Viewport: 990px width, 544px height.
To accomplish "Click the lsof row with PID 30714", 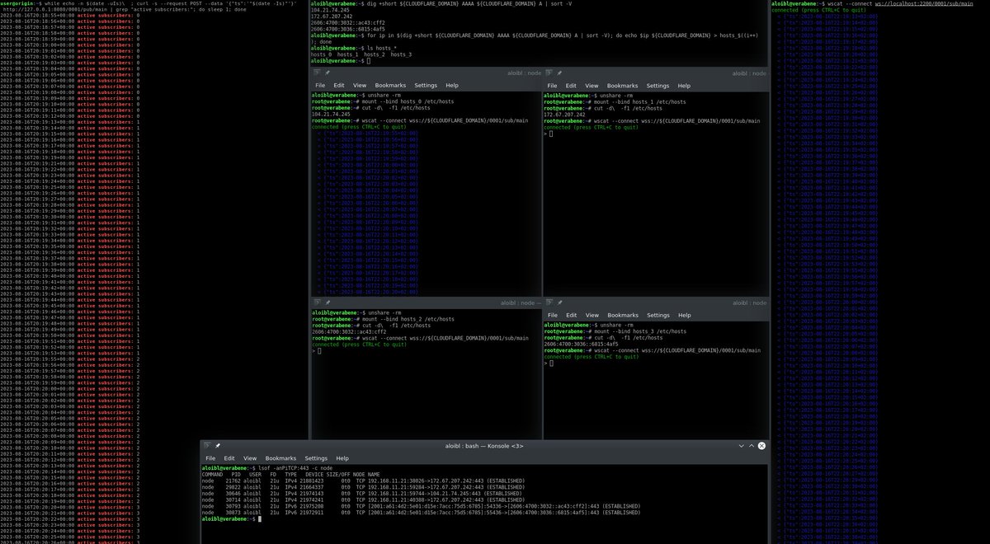I will tap(362, 498).
